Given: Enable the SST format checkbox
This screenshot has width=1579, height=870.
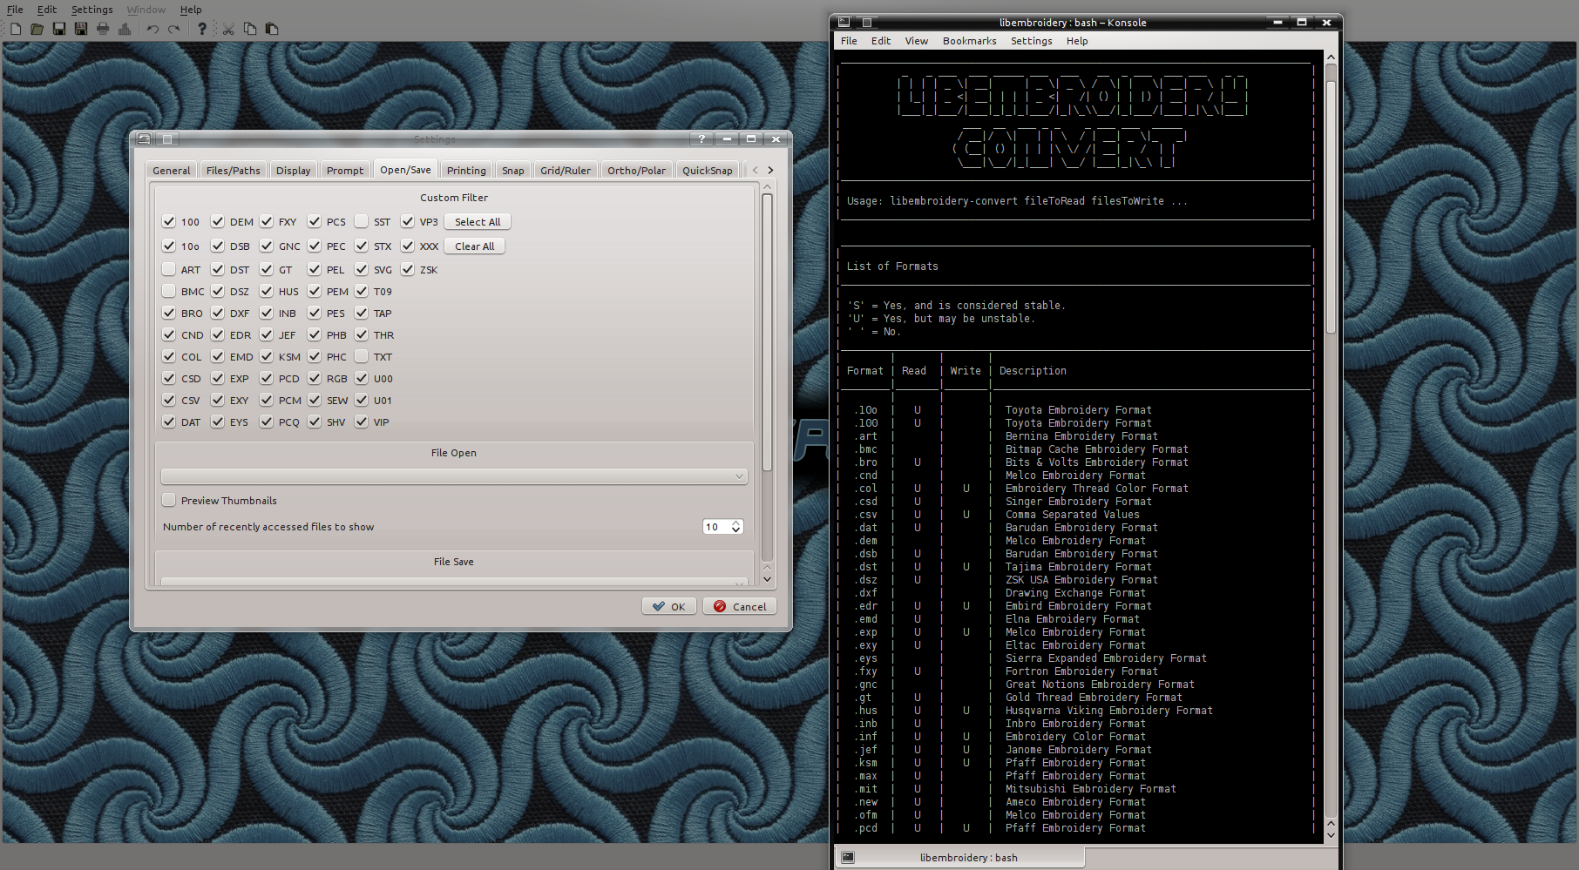Looking at the screenshot, I should (362, 221).
